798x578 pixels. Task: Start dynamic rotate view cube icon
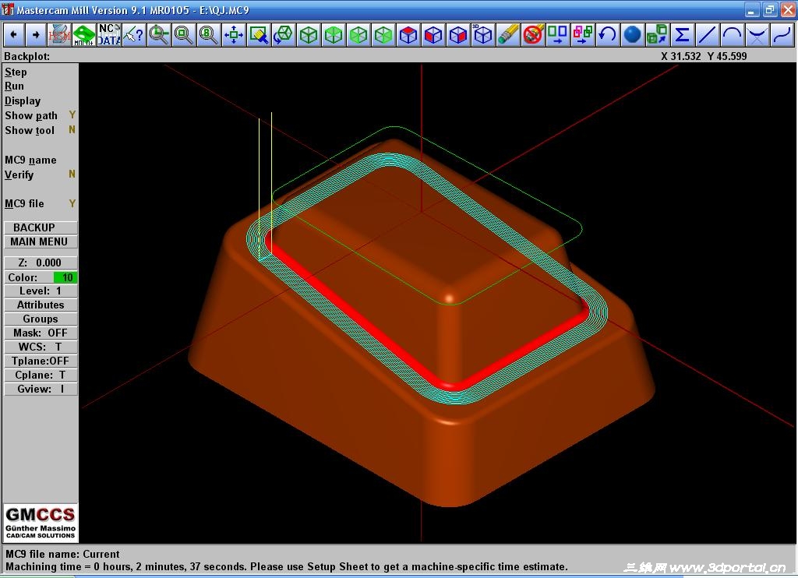(x=284, y=34)
